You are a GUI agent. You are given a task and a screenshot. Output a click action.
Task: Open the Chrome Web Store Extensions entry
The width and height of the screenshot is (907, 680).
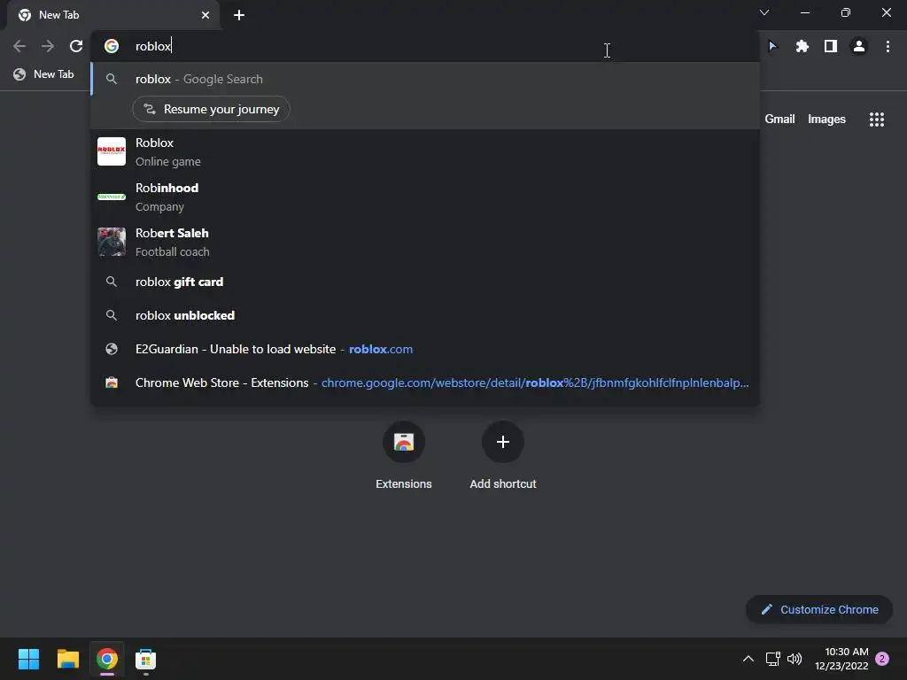click(425, 382)
